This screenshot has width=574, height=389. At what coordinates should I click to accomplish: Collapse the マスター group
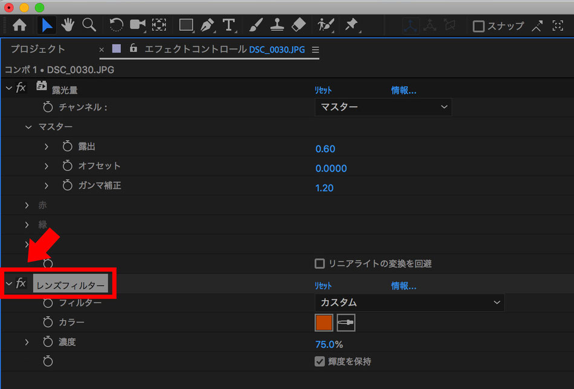[x=28, y=127]
